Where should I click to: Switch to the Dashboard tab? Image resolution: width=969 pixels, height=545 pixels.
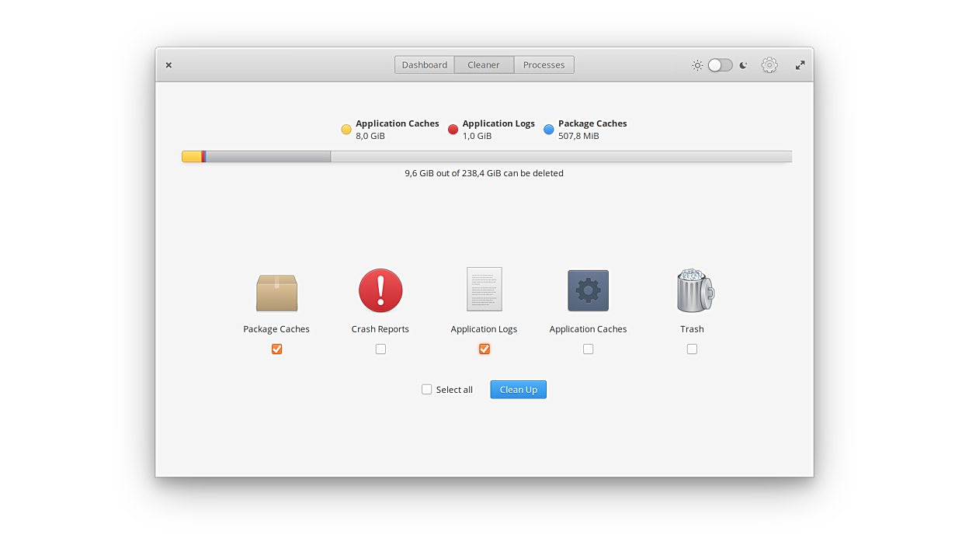pyautogui.click(x=424, y=65)
